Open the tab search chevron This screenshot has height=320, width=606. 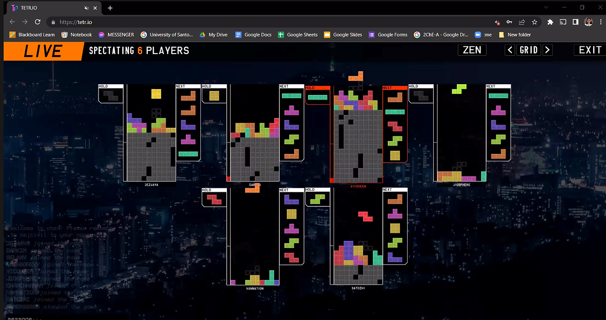pos(546,8)
